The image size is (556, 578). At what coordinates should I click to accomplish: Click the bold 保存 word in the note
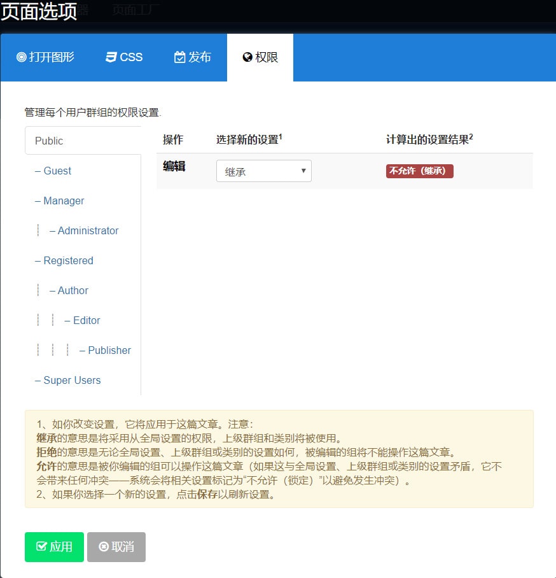pyautogui.click(x=207, y=494)
